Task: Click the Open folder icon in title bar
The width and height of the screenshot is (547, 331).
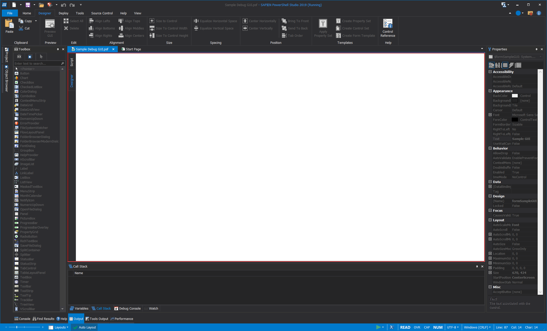Action: coord(41,5)
